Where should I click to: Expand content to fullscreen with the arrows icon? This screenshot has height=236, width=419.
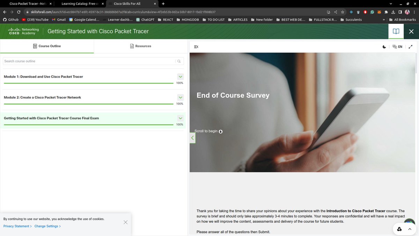[410, 47]
